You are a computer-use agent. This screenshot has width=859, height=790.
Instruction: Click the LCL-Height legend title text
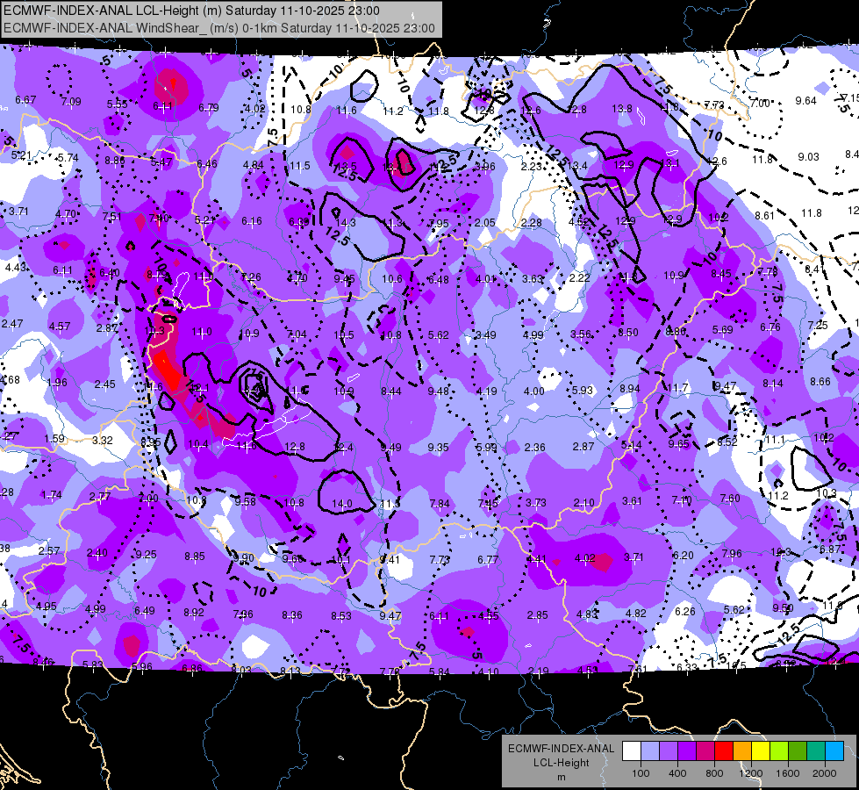pyautogui.click(x=561, y=763)
